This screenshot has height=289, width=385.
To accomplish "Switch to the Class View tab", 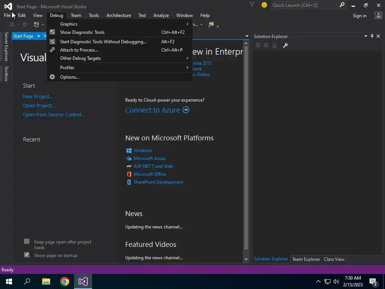I will (334, 259).
